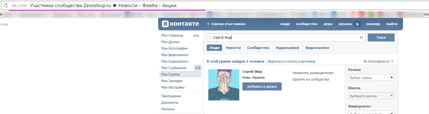This screenshot has width=429, height=114.
Task: Click the +3 new messages counter
Action: click(198, 68)
